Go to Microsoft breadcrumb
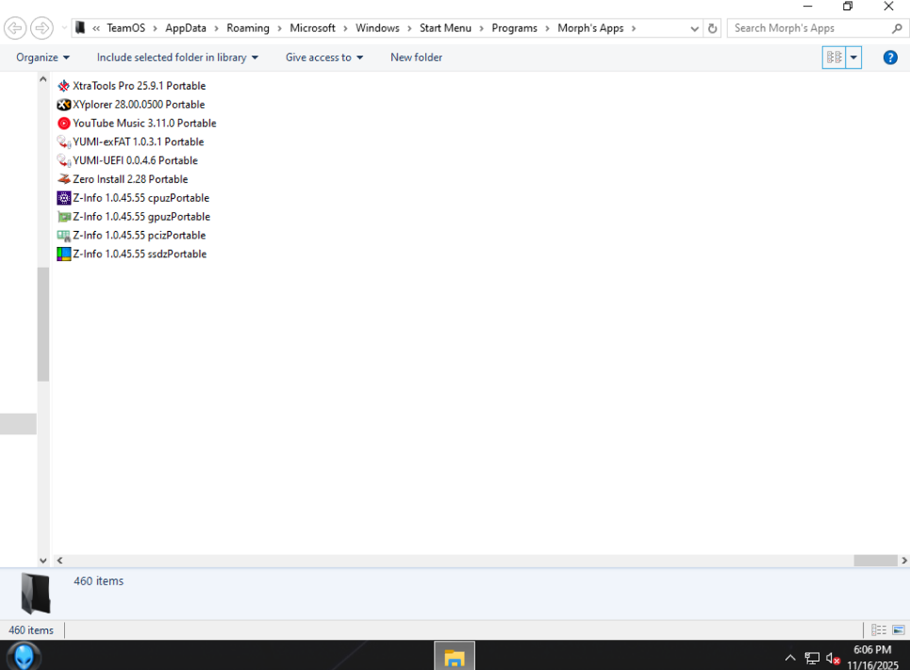Image resolution: width=910 pixels, height=670 pixels. coord(313,28)
